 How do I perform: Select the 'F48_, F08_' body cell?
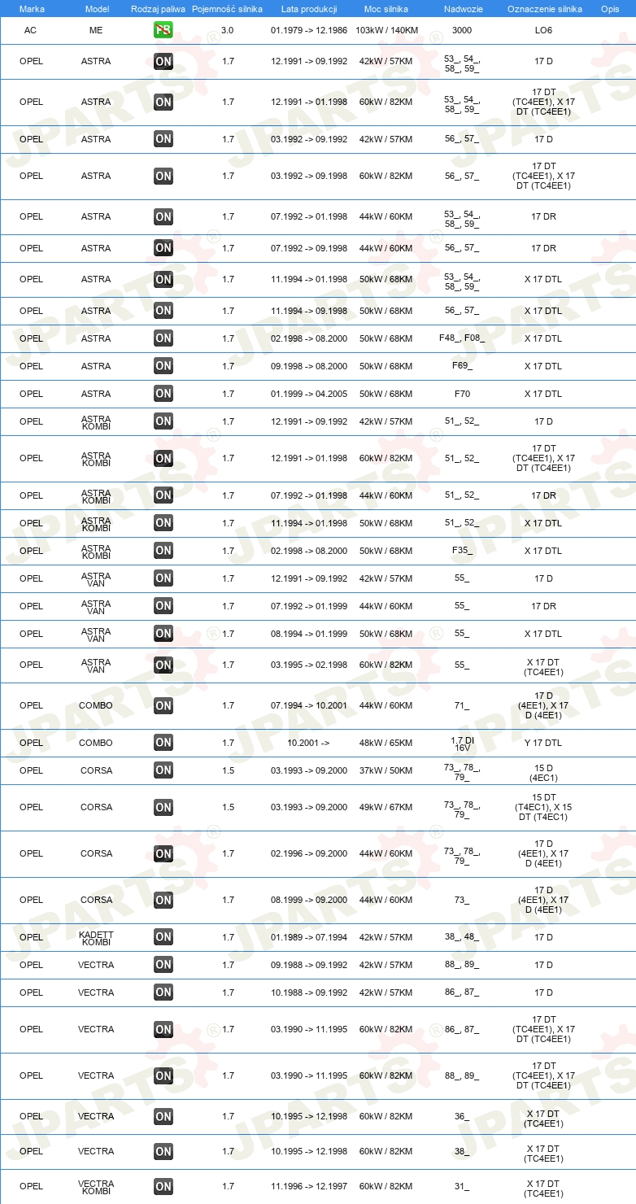[462, 338]
